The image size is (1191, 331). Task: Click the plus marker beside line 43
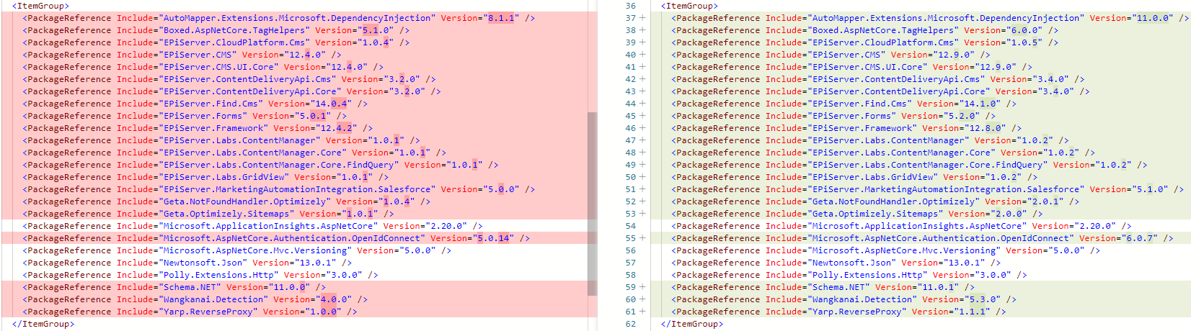click(x=642, y=91)
